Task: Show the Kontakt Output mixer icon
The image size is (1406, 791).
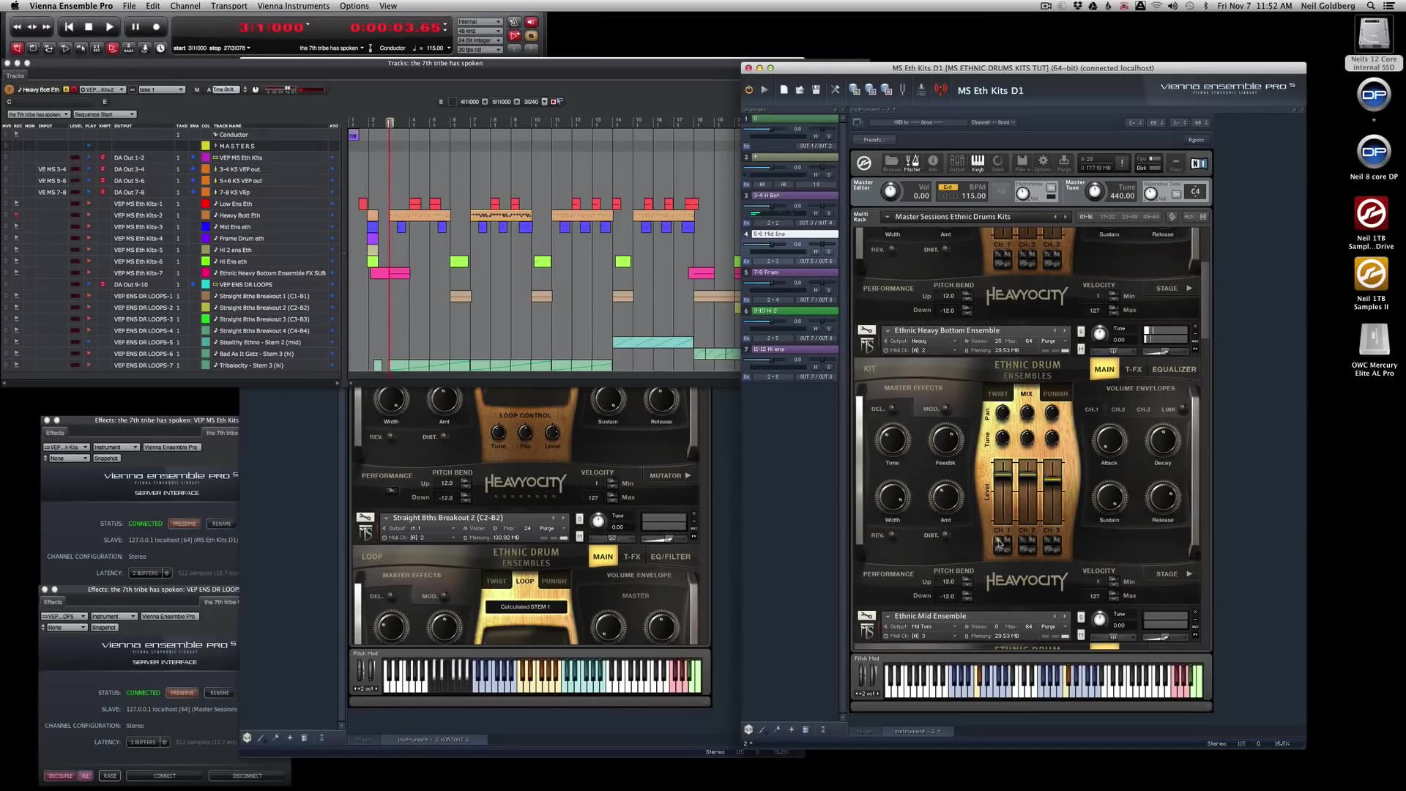Action: point(957,163)
